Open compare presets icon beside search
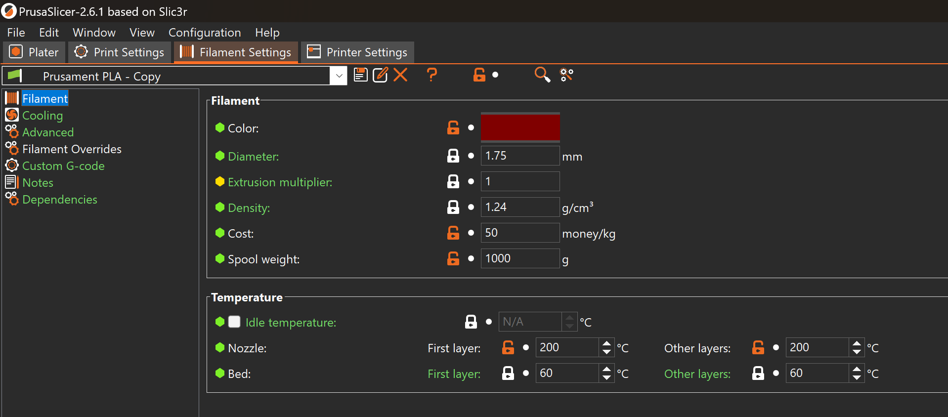 (566, 75)
